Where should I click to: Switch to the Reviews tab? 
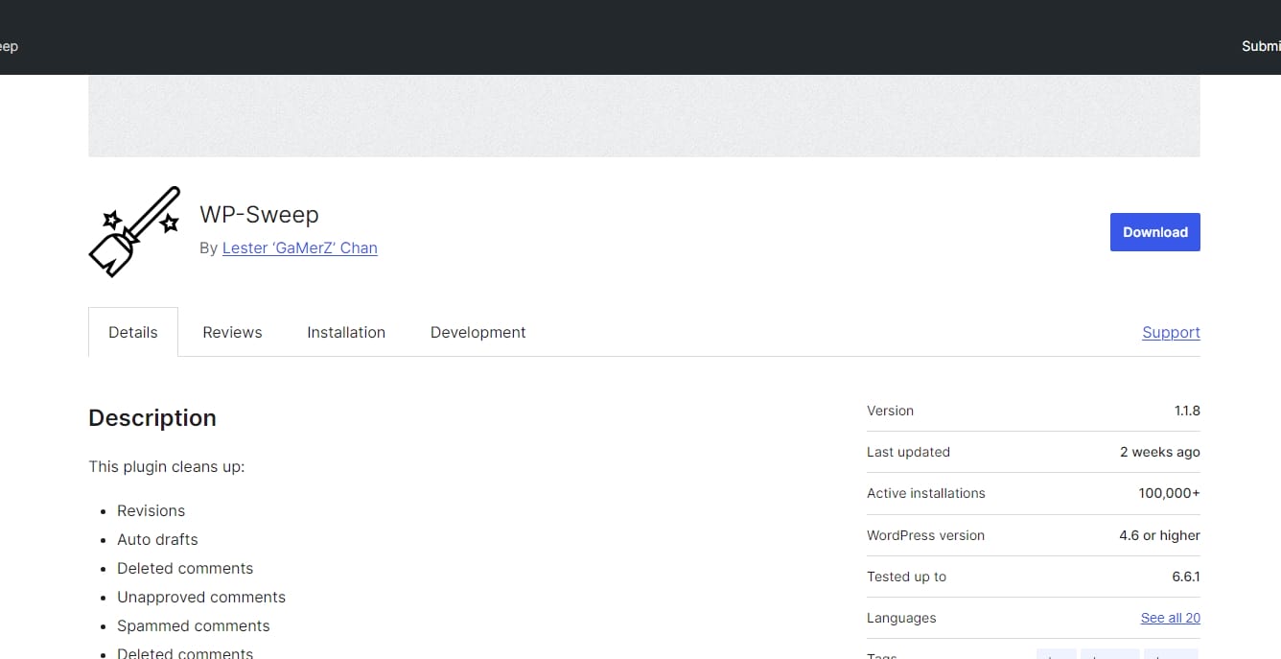[232, 332]
